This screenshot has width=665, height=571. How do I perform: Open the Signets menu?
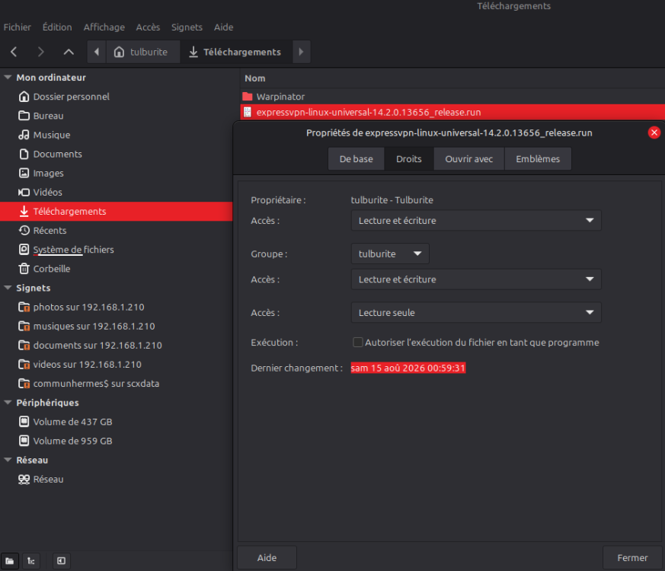187,27
